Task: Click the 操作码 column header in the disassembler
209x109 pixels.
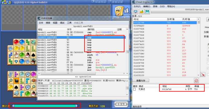Action: [91, 30]
